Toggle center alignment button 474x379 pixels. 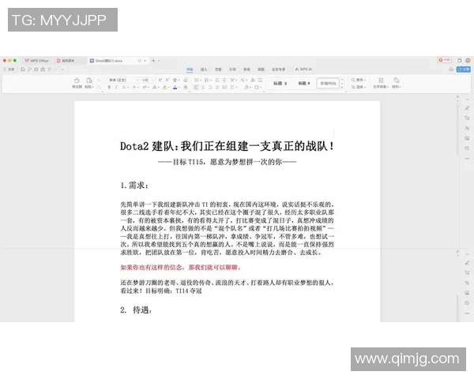tap(203, 87)
